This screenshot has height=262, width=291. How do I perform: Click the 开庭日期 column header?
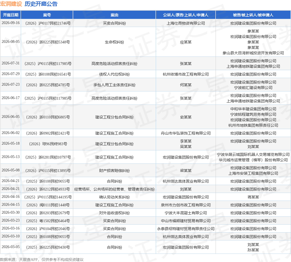pyautogui.click(x=11, y=15)
